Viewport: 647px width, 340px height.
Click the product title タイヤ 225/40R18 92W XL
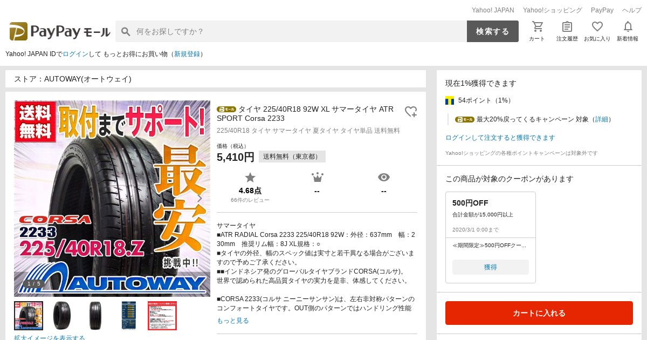click(x=305, y=114)
